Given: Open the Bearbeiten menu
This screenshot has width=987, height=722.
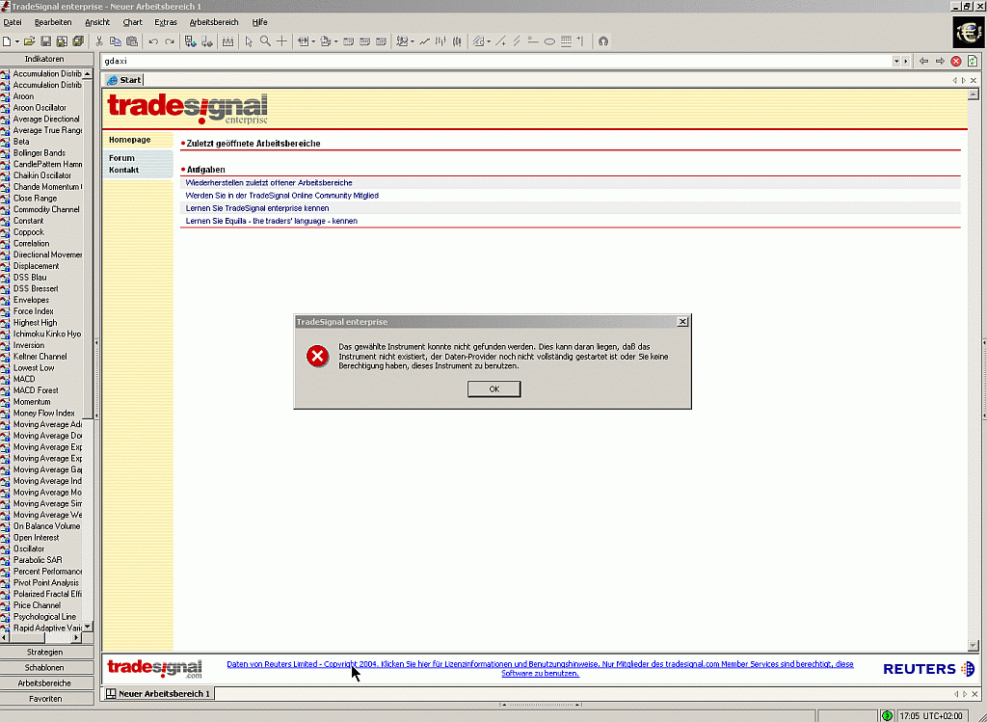Looking at the screenshot, I should click(53, 22).
